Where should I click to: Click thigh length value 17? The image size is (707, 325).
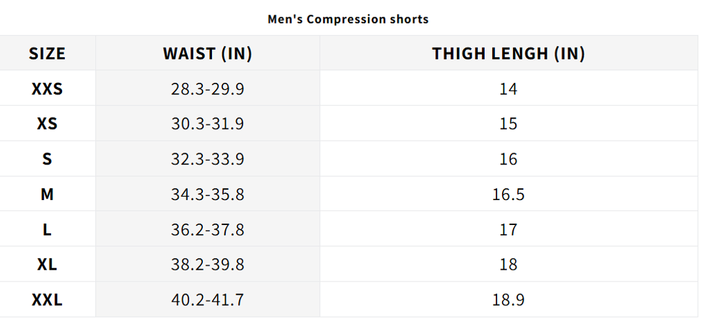coord(508,230)
